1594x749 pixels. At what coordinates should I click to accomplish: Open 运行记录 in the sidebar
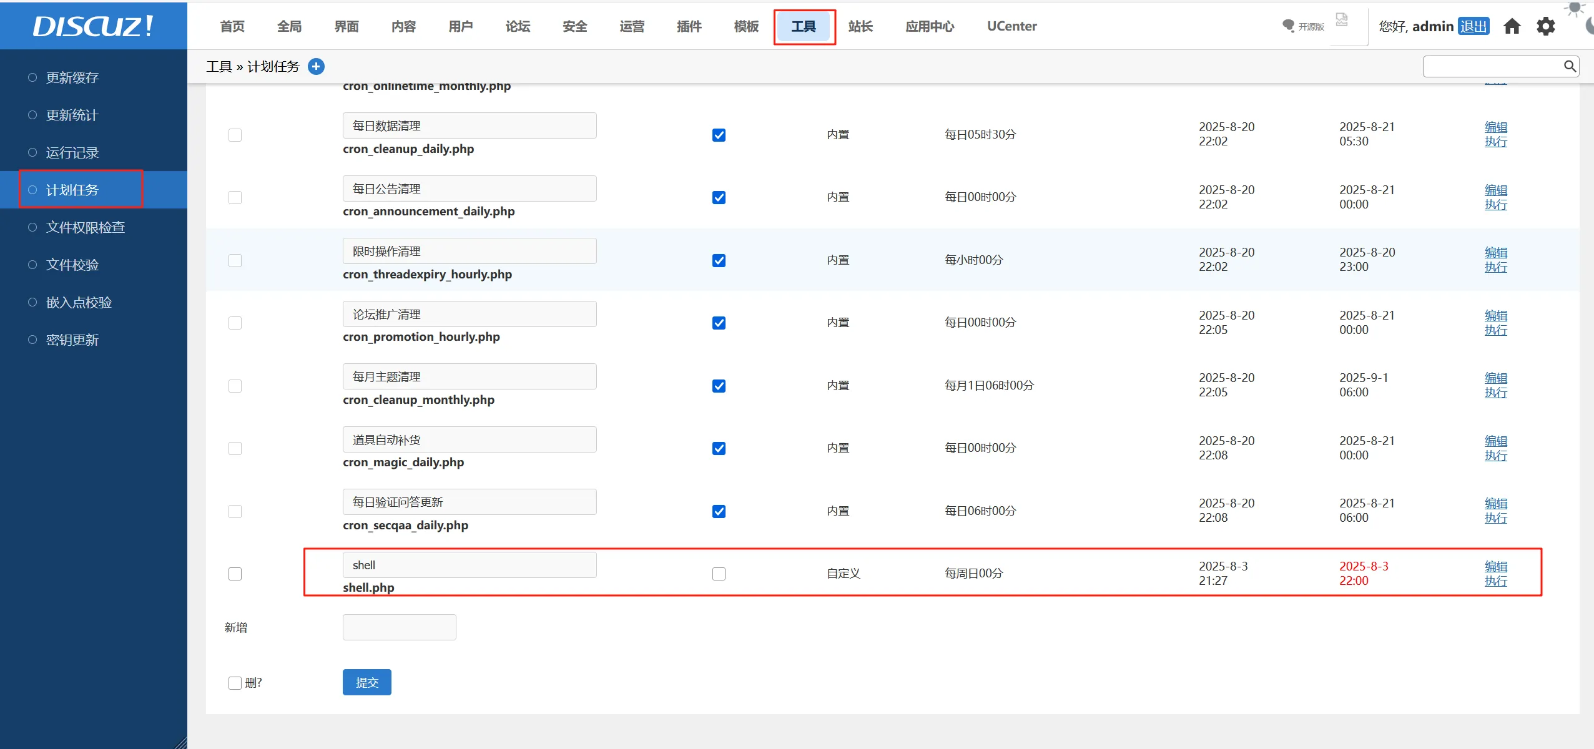click(x=72, y=152)
